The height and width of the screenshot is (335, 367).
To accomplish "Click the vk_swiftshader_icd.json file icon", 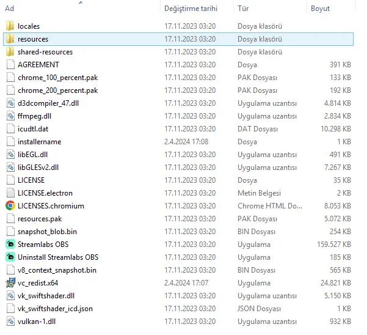I will 10,309.
